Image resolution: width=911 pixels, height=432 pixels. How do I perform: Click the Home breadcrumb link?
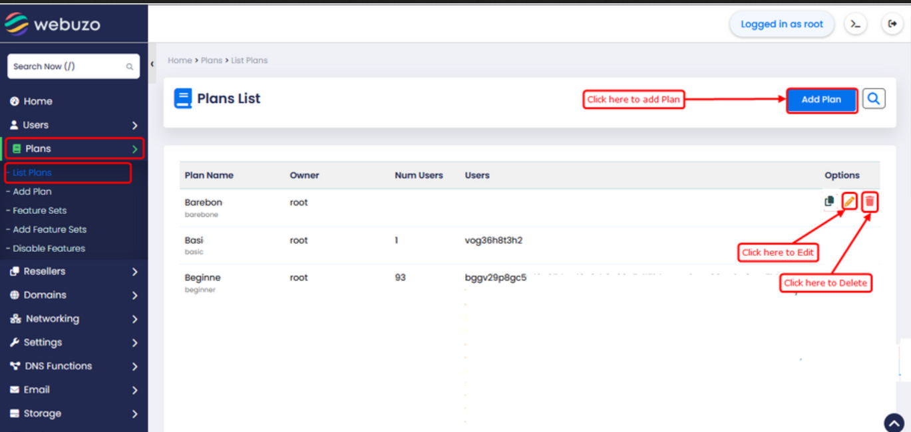coord(180,60)
